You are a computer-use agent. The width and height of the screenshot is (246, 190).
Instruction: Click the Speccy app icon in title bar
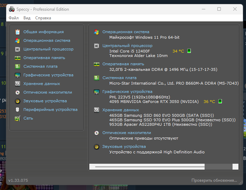tap(12, 9)
